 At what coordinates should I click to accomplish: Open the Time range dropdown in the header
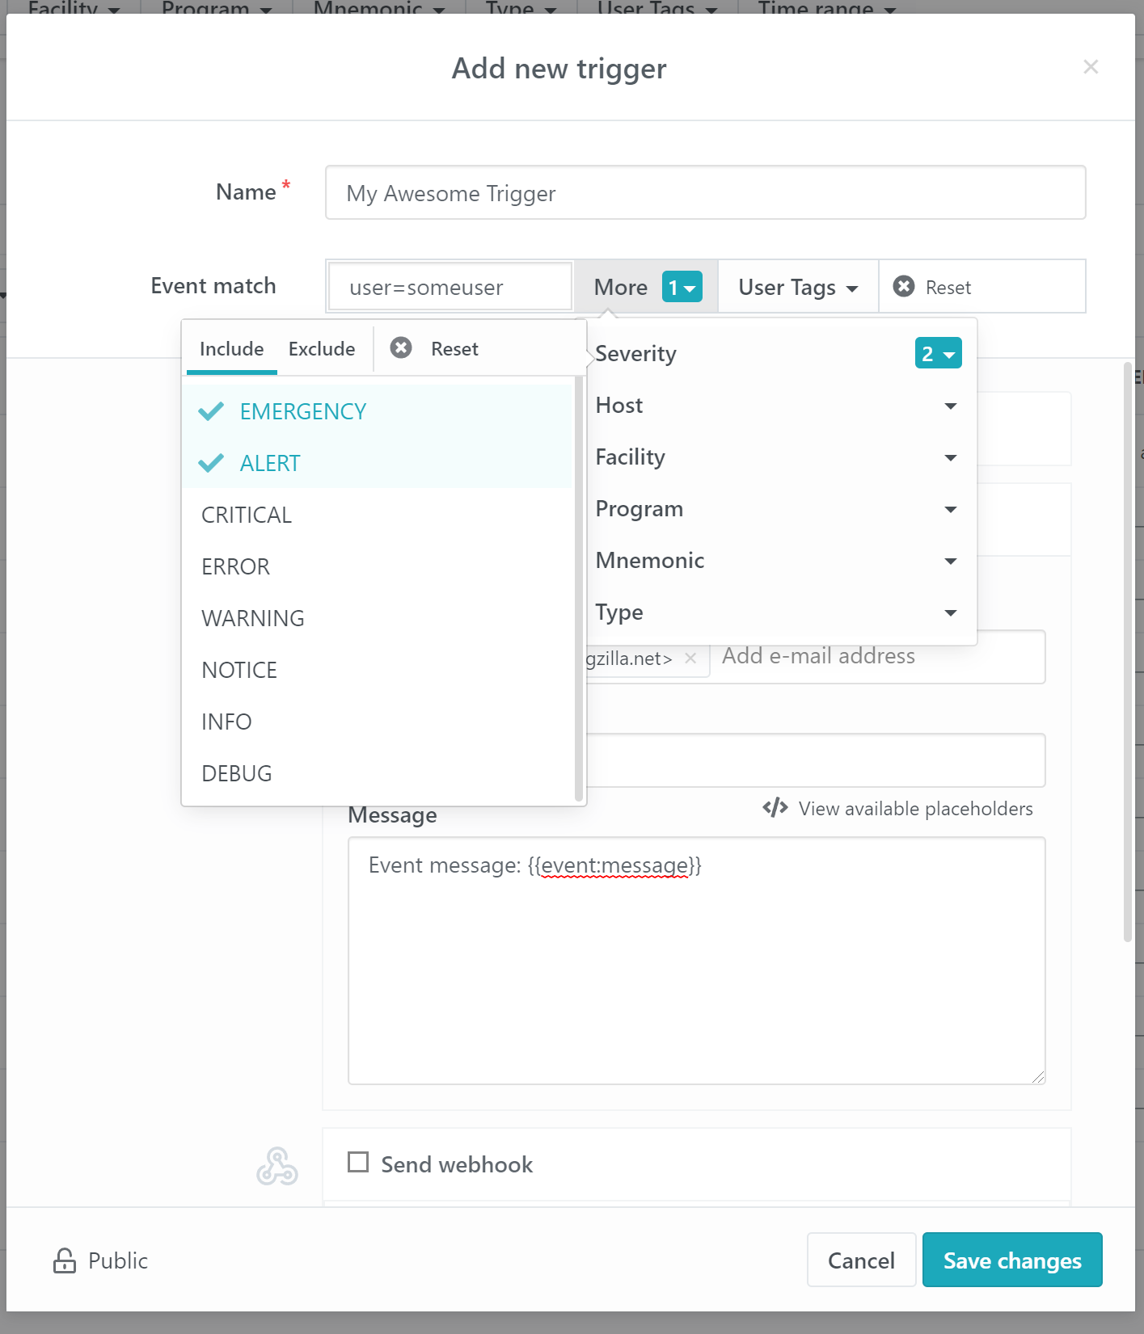(825, 10)
